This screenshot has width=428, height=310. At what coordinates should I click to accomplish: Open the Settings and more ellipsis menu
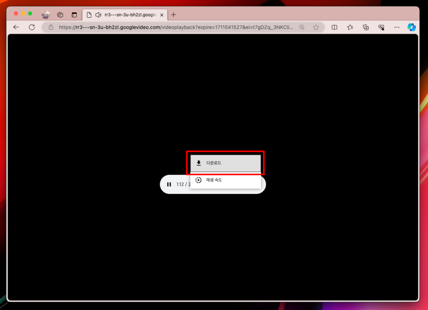(397, 27)
